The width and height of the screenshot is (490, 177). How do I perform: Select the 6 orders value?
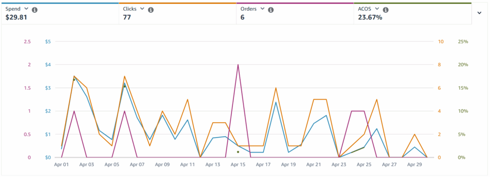[x=242, y=18]
